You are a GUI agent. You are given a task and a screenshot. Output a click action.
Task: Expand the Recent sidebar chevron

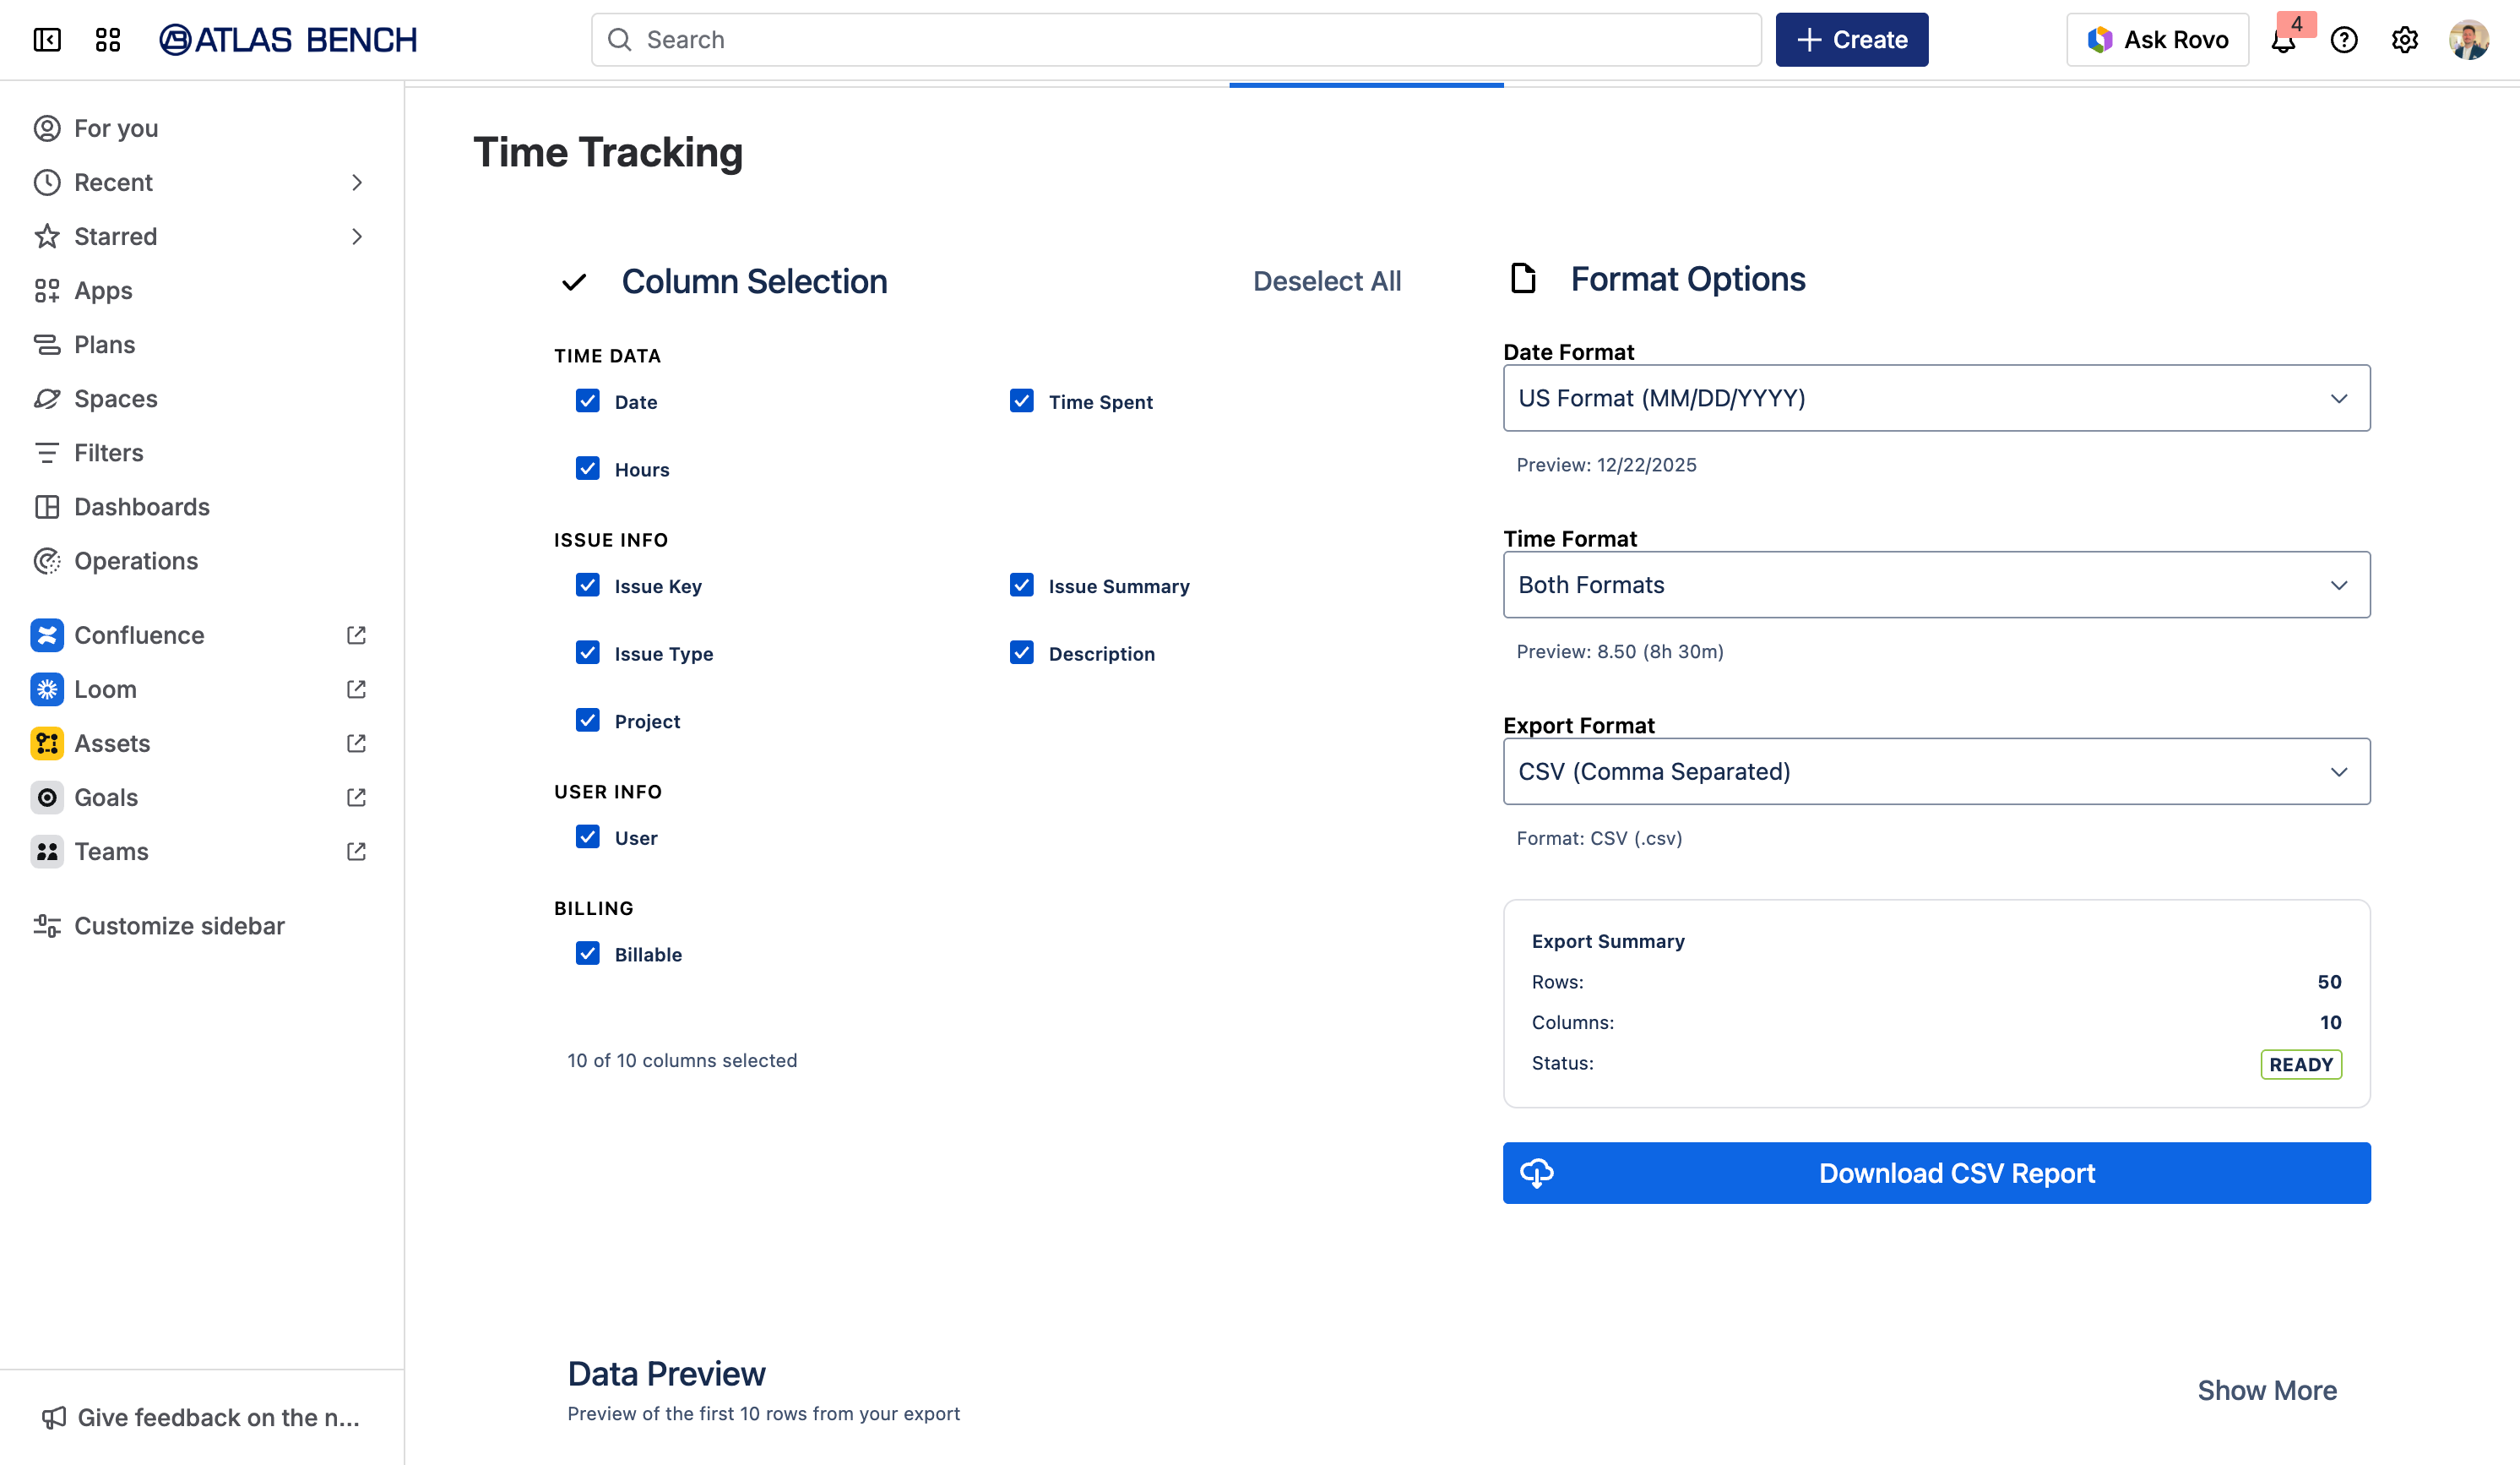pyautogui.click(x=357, y=182)
